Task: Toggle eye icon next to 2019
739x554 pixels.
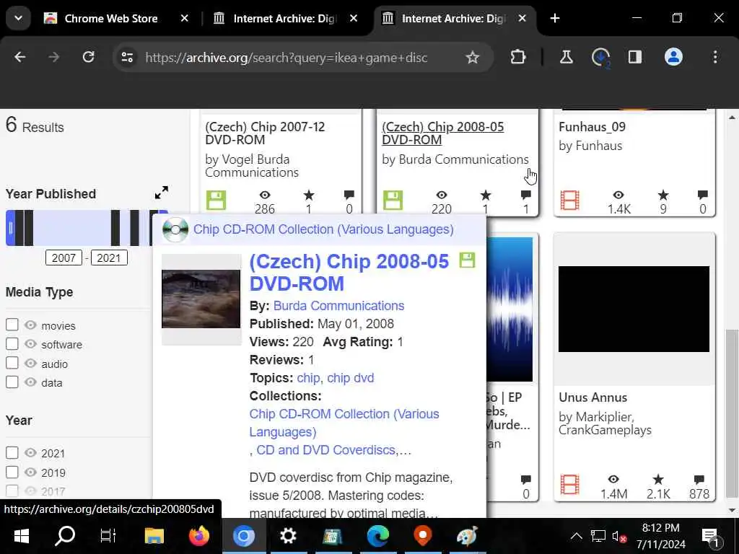Action: [x=30, y=472]
